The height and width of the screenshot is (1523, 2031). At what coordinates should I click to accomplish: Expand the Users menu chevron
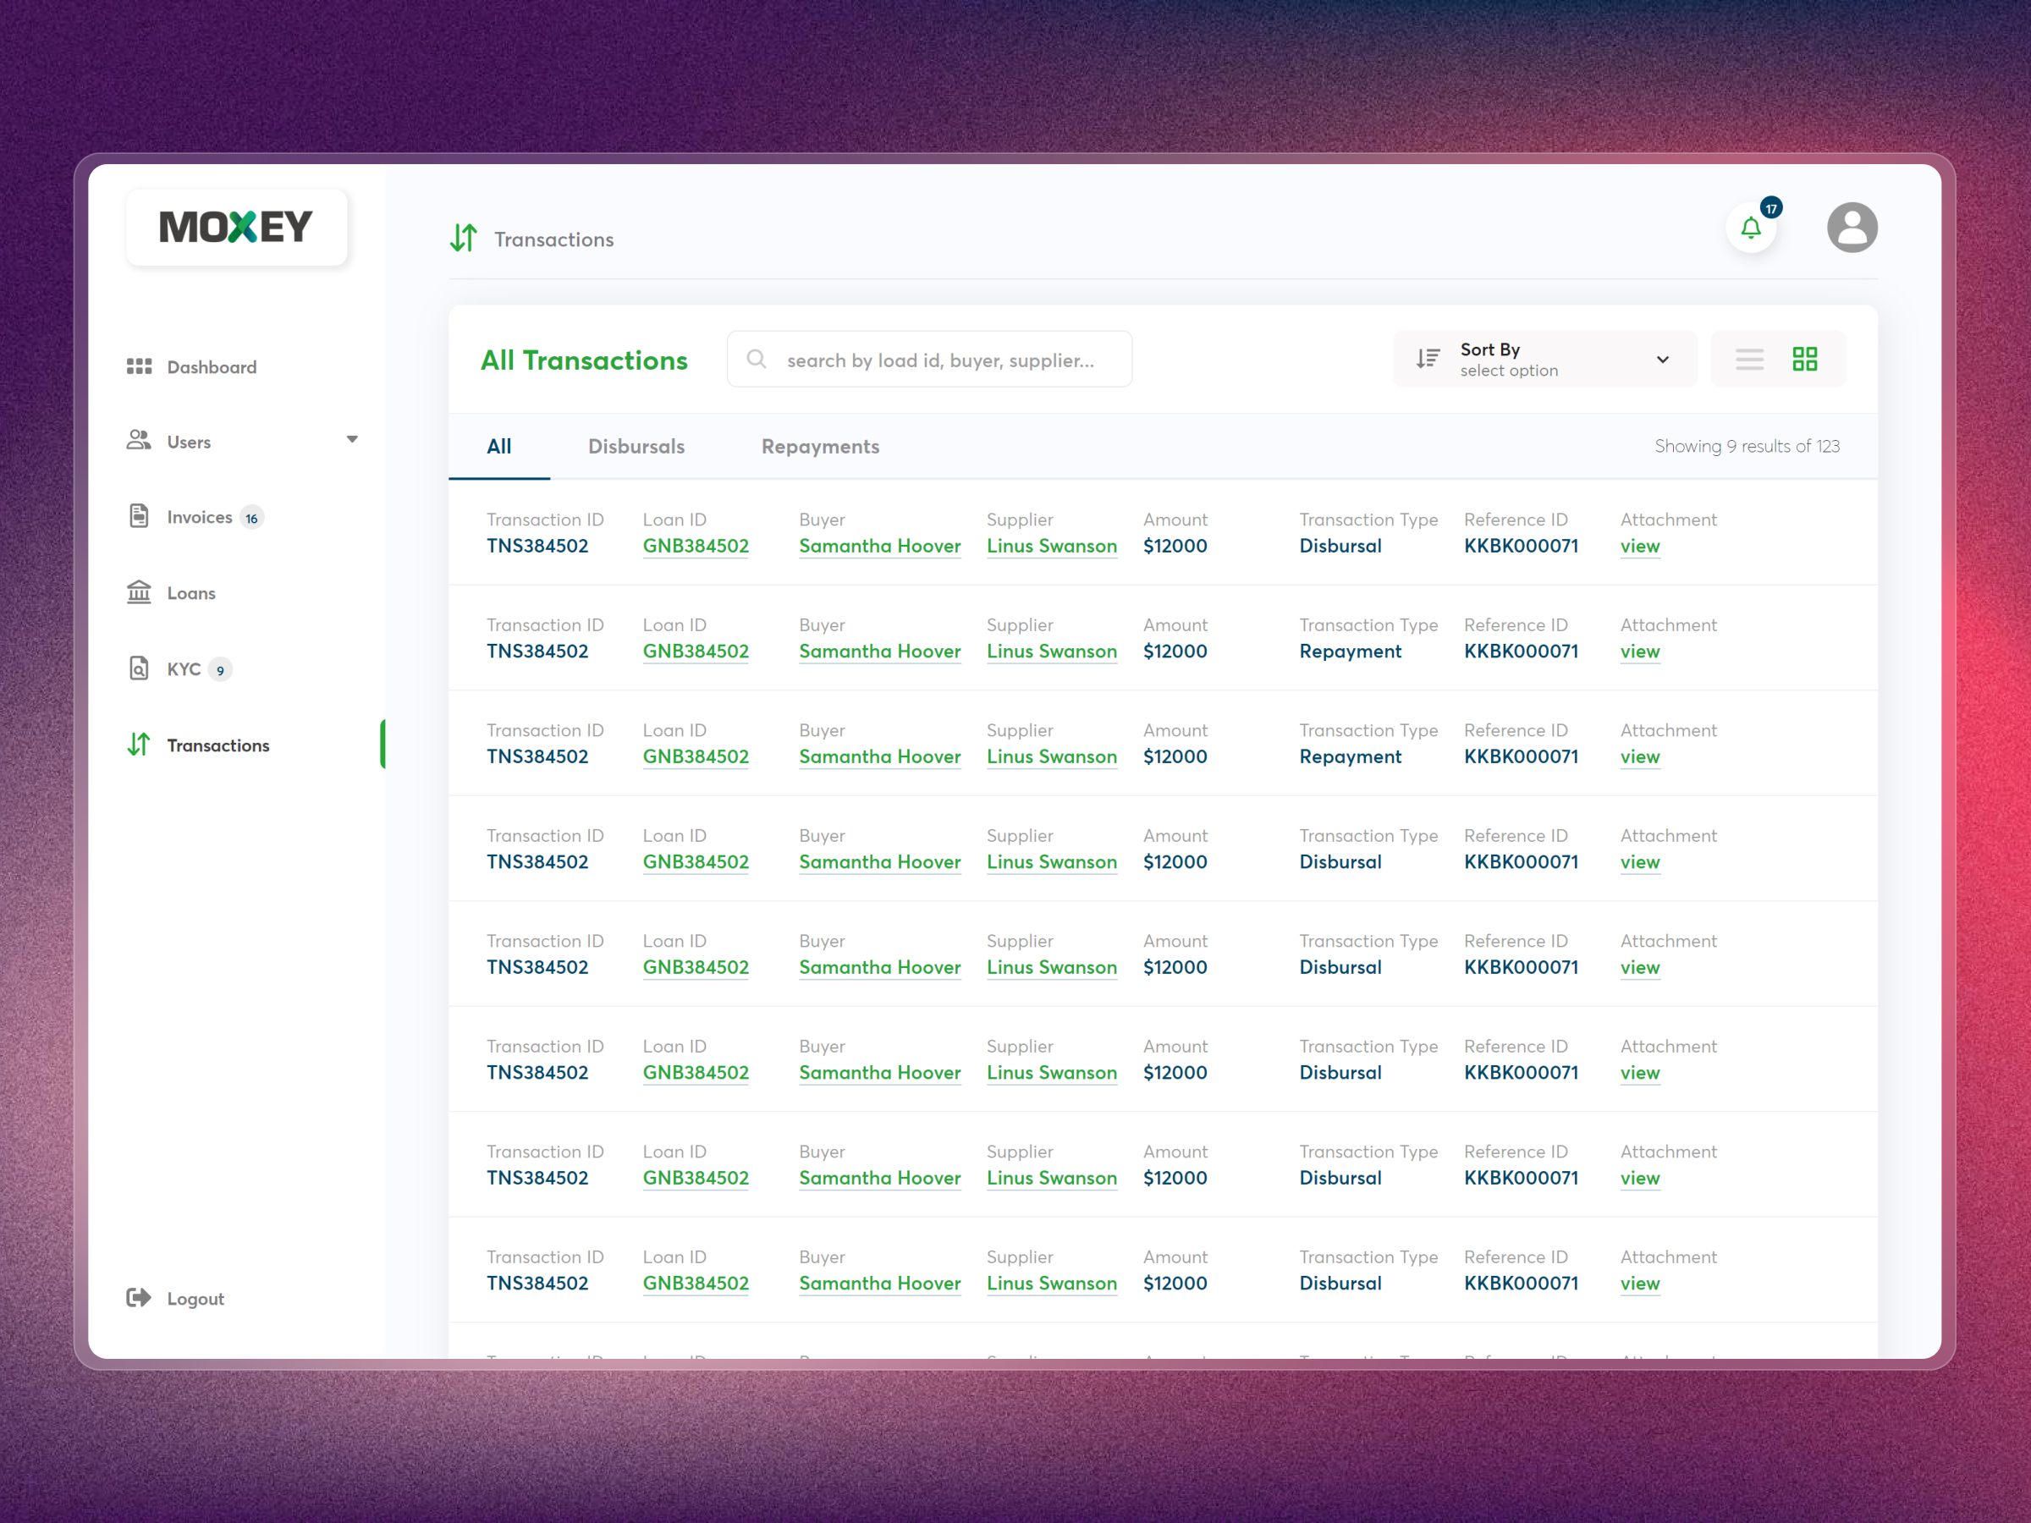[353, 440]
